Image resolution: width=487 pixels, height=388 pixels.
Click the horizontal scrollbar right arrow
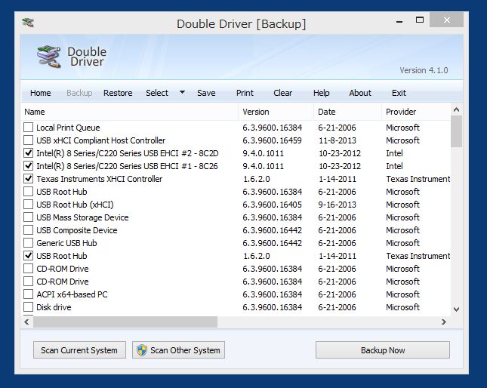444,322
